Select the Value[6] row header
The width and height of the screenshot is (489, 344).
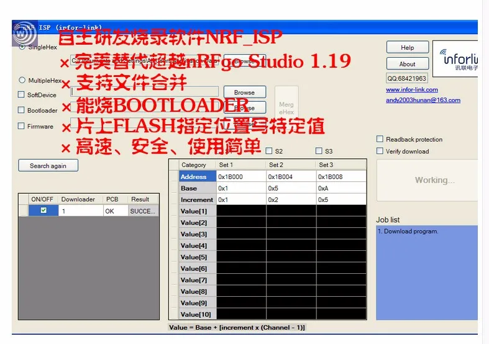point(198,269)
